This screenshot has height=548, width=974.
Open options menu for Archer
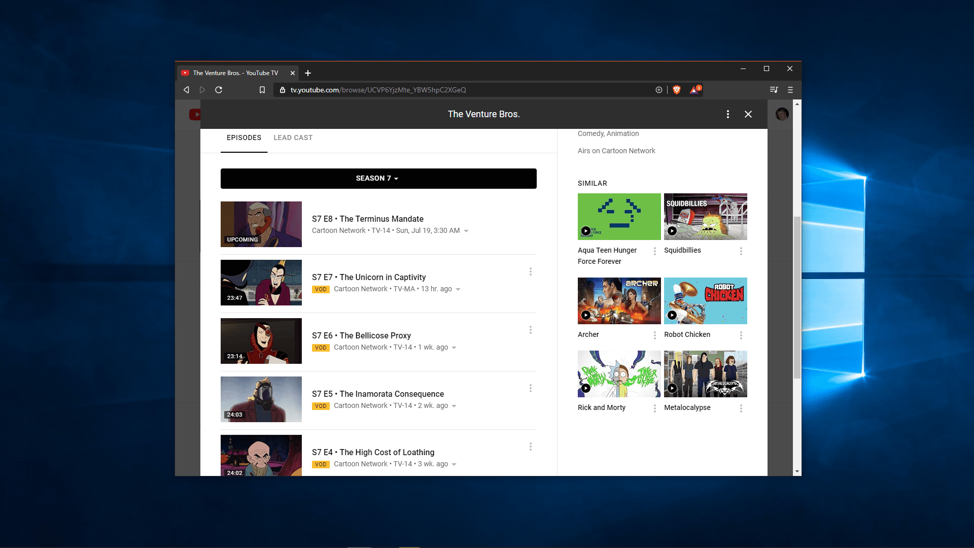pyautogui.click(x=655, y=335)
